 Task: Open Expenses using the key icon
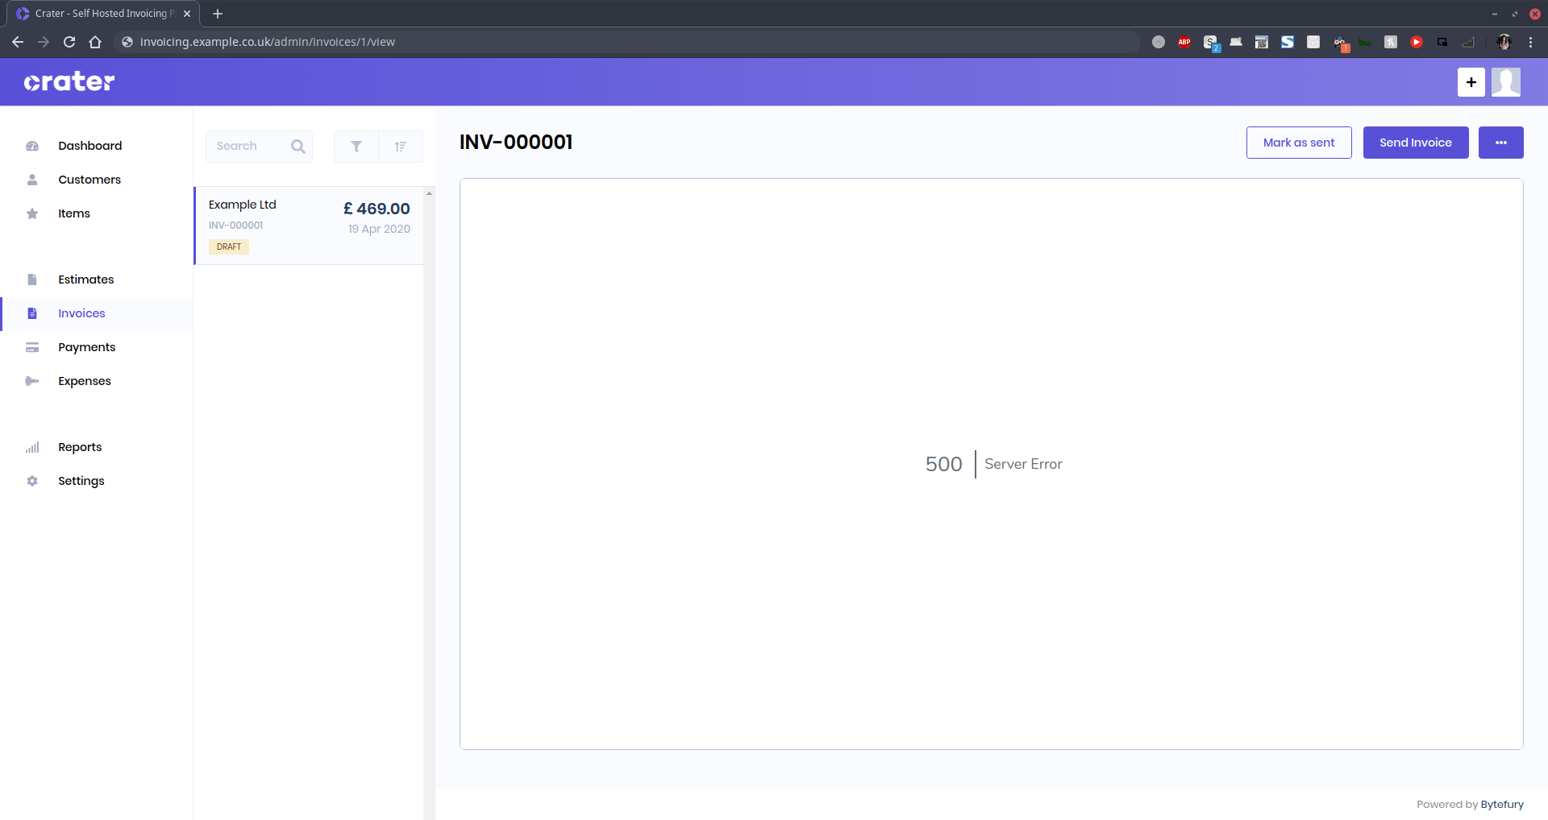pos(31,381)
